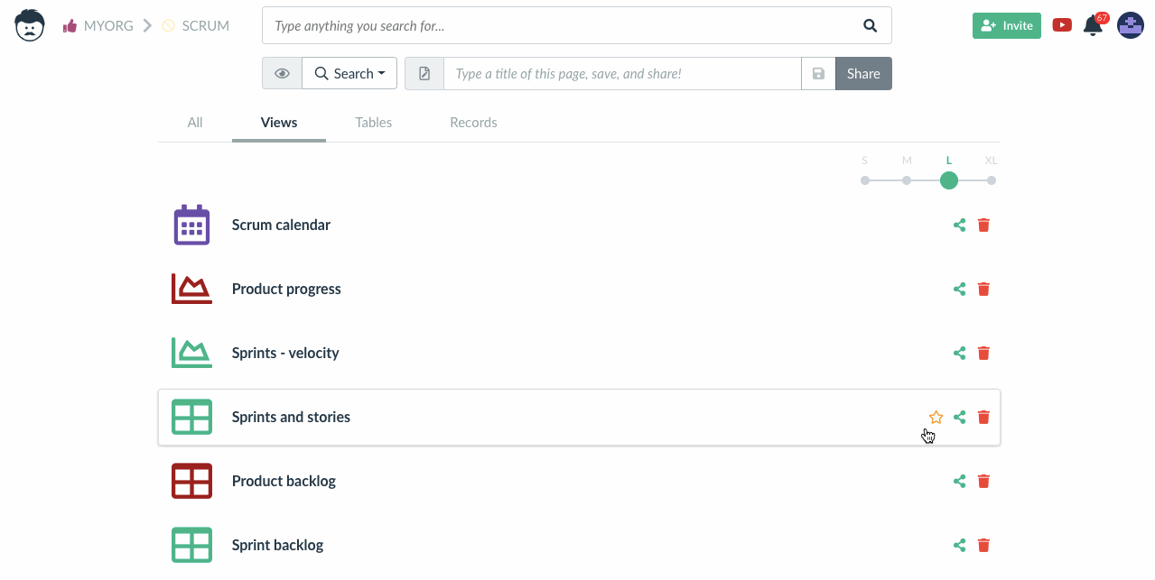Toggle the eye visibility button
This screenshot has width=1155, height=580.
click(x=282, y=74)
